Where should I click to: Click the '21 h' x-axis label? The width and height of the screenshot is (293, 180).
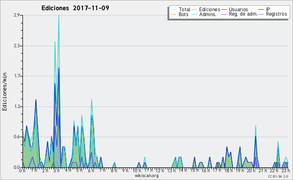coord(263,170)
